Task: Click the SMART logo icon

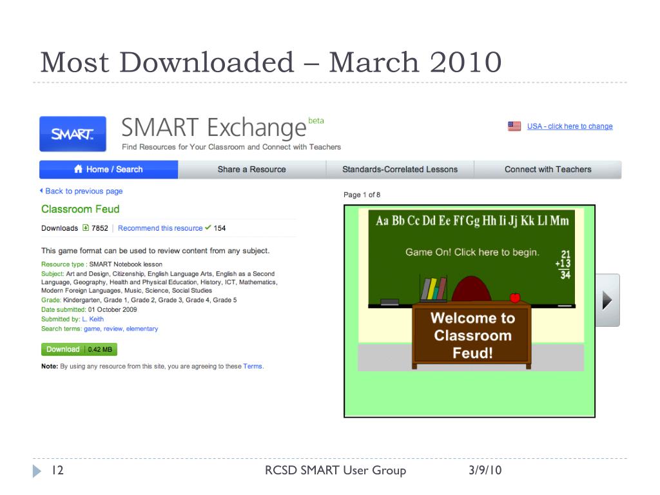Action: tap(73, 134)
